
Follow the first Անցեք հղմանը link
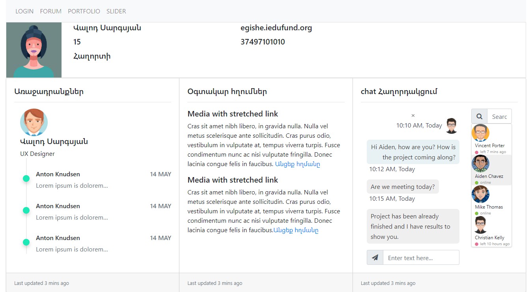[297, 164]
